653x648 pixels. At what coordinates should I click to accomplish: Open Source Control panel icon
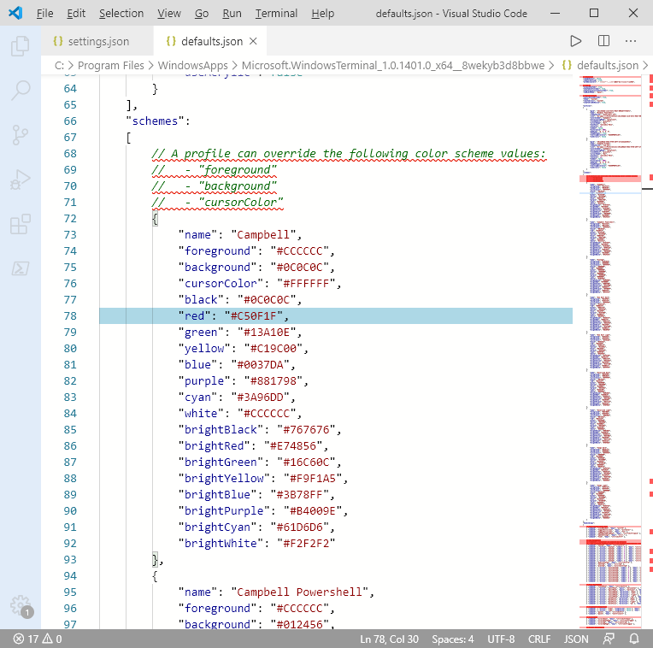(20, 135)
